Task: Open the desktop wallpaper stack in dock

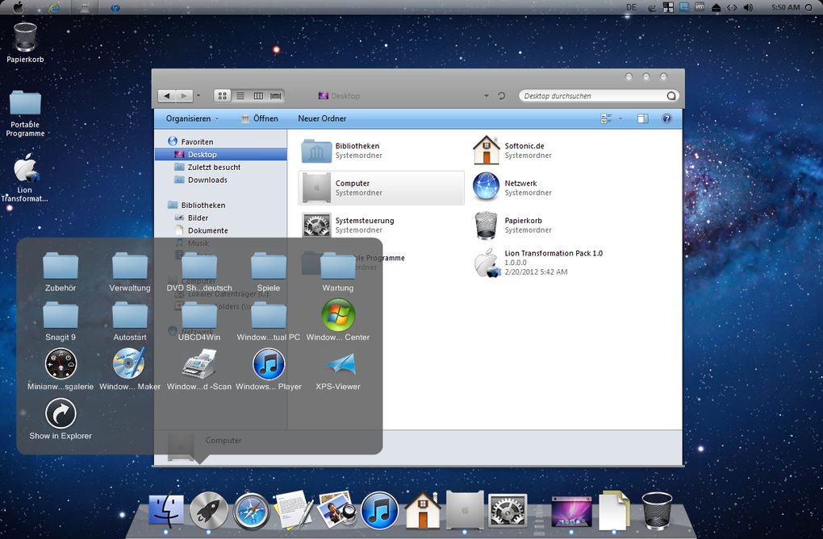Action: (571, 512)
